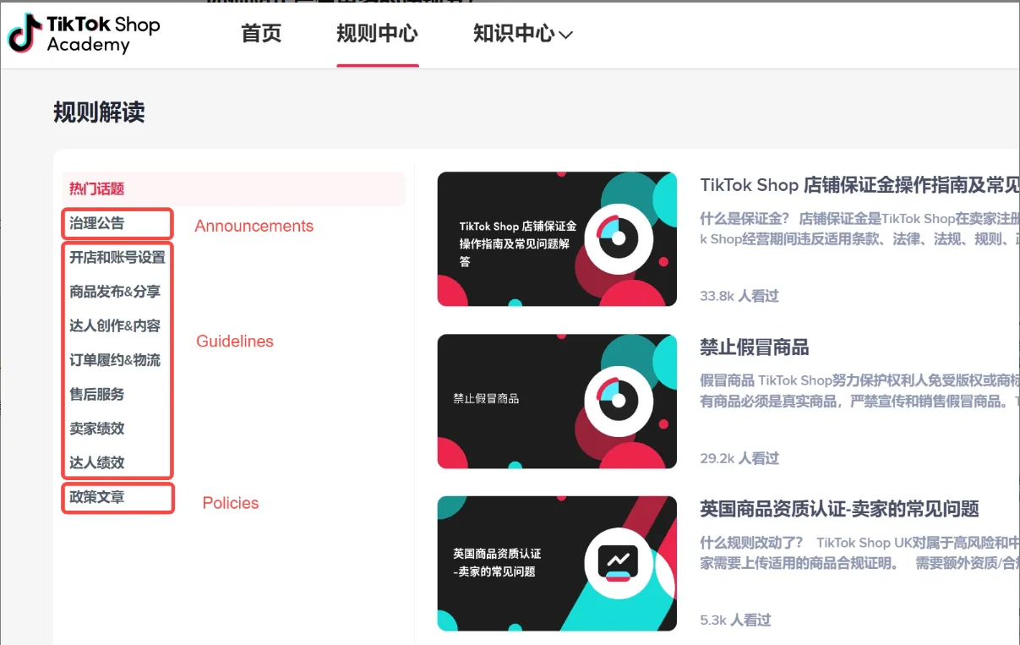Open 开店和账号设置 sidebar category
This screenshot has height=645, width=1020.
tap(117, 257)
